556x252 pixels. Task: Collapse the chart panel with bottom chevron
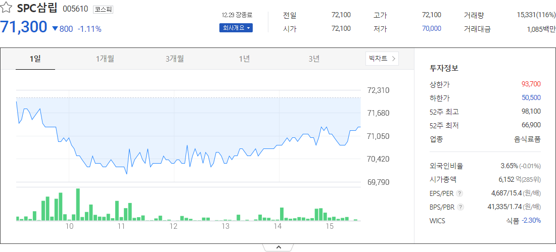click(279, 247)
